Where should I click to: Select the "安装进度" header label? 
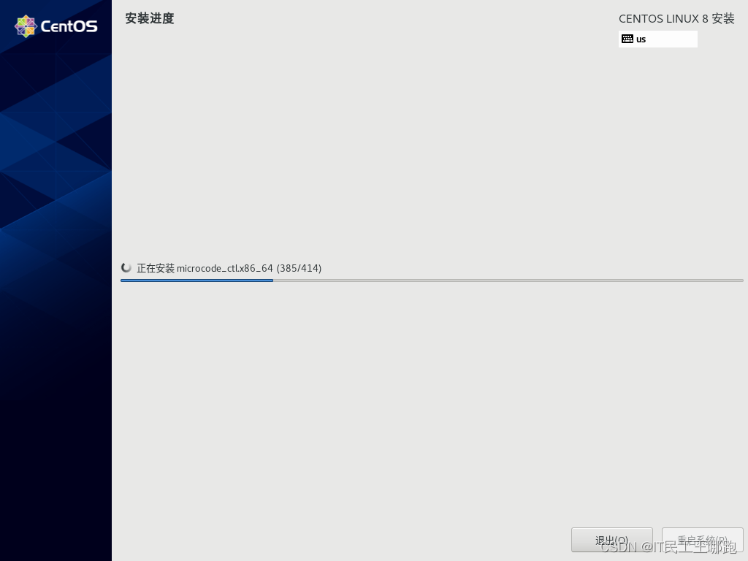point(150,18)
